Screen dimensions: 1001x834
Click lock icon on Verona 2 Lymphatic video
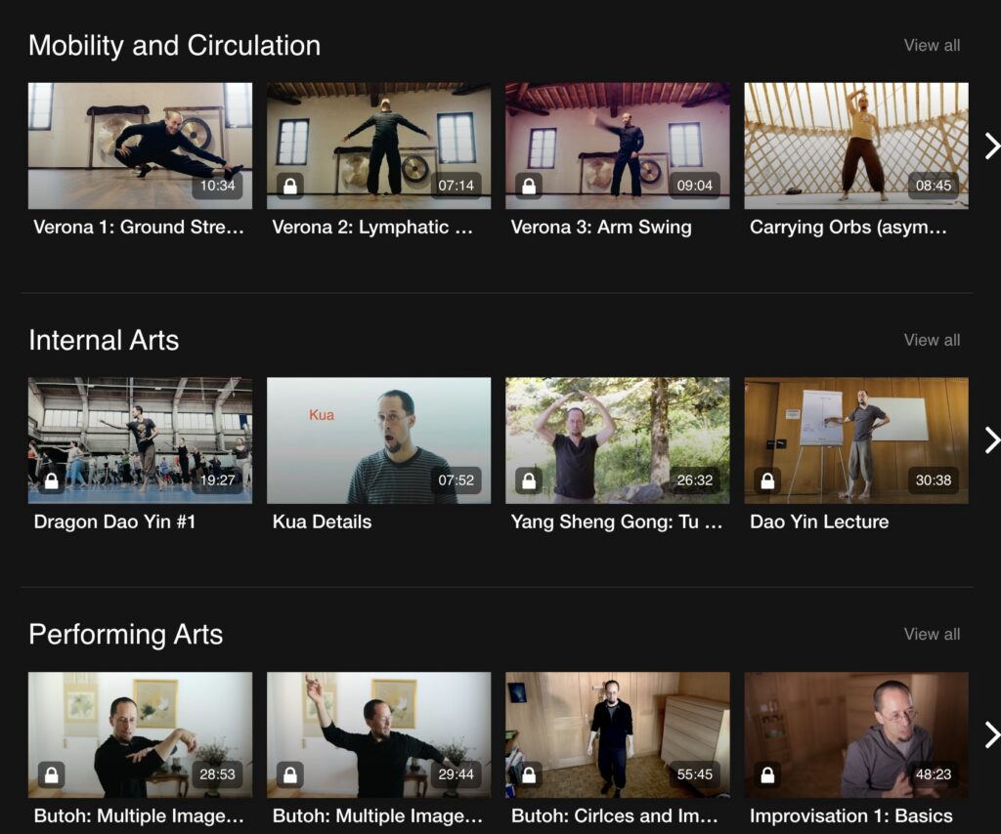point(289,187)
